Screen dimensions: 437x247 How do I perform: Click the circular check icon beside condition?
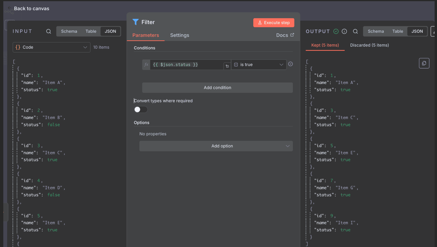click(290, 64)
